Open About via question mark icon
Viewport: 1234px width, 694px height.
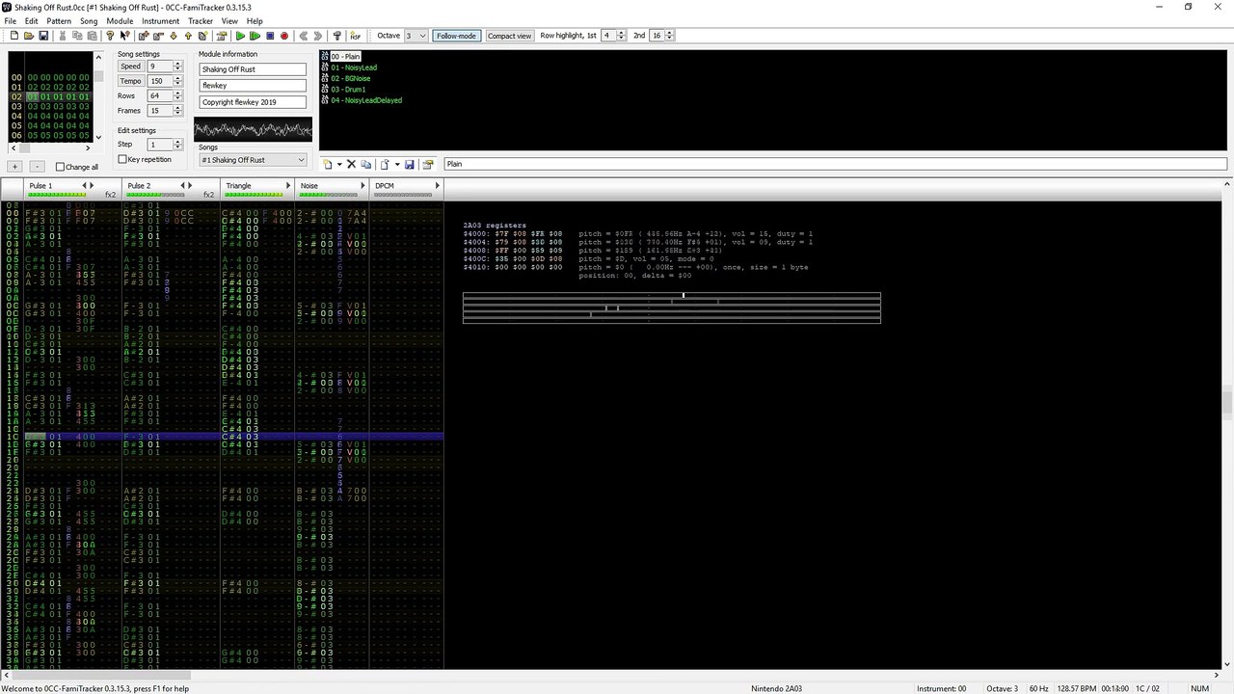point(110,36)
